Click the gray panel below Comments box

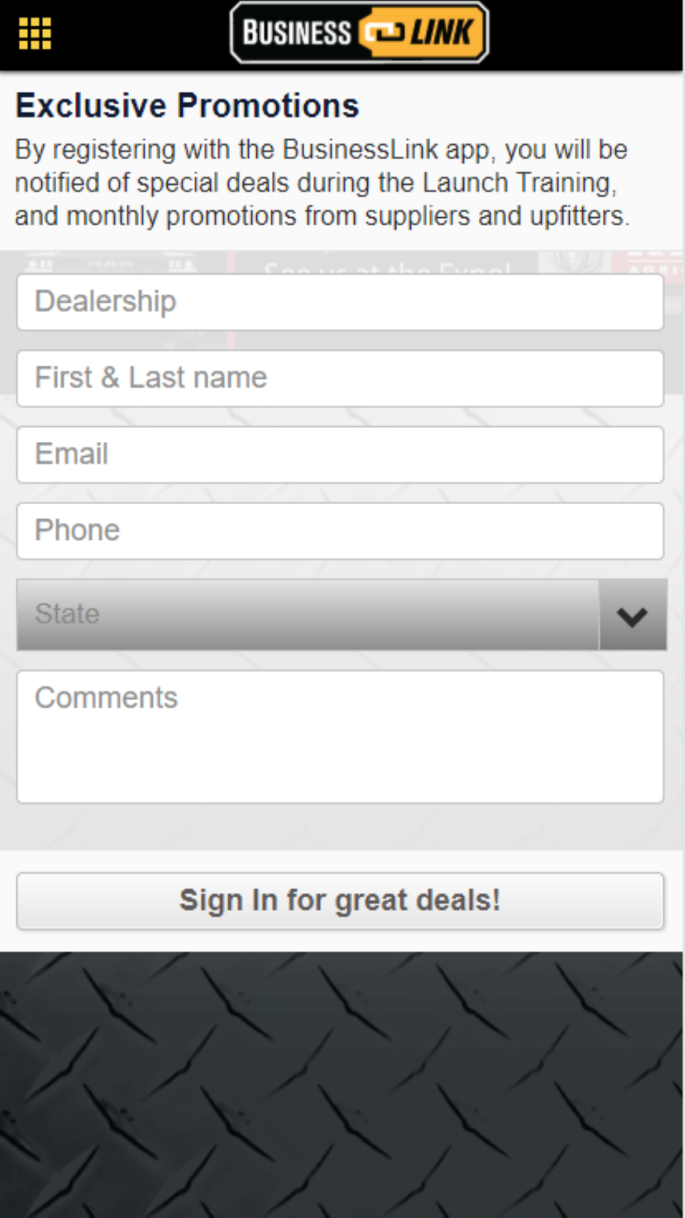pyautogui.click(x=341, y=827)
